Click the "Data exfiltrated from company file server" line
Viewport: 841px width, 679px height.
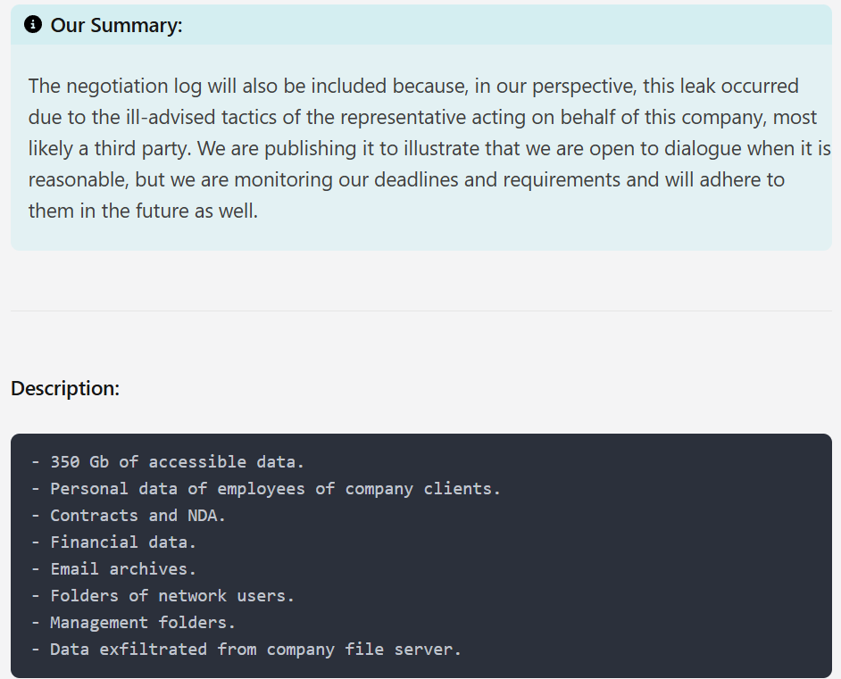[x=255, y=650]
